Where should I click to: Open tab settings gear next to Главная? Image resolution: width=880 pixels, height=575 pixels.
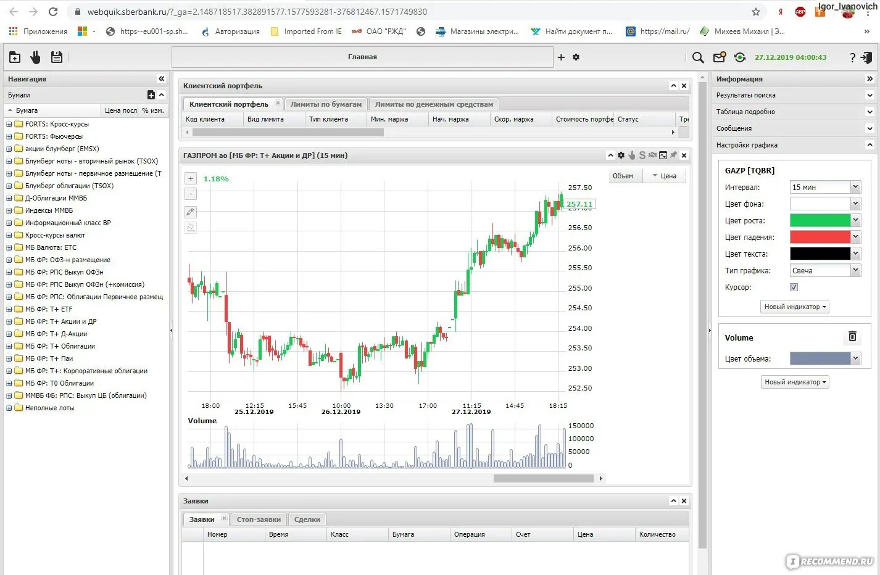click(576, 57)
